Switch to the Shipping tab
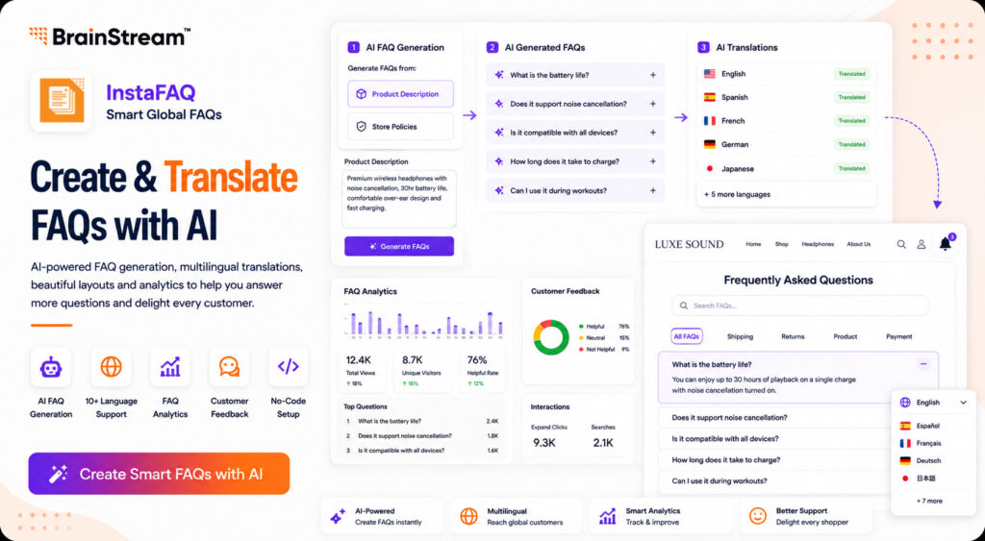985x541 pixels. coord(740,336)
